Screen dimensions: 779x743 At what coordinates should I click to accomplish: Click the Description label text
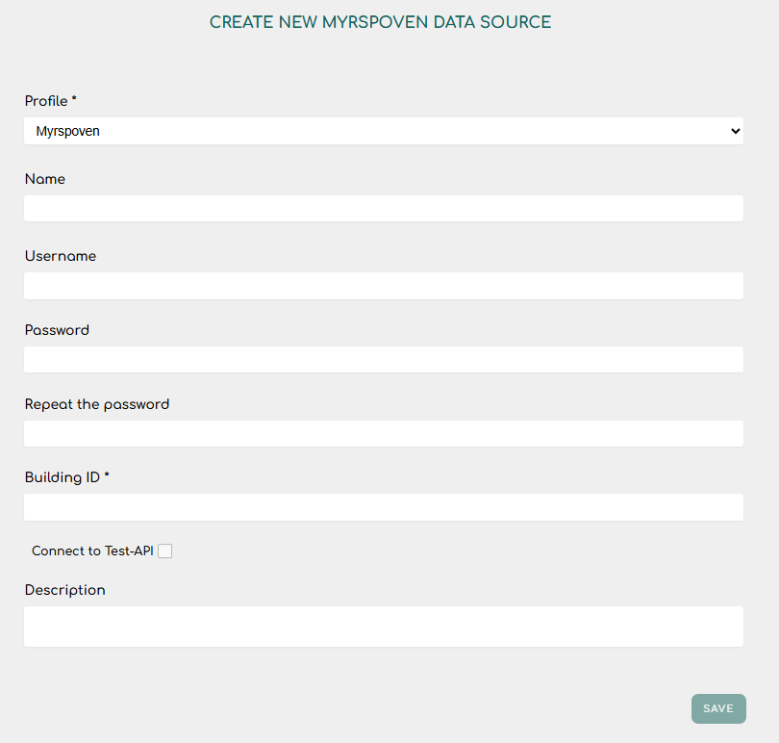(65, 590)
